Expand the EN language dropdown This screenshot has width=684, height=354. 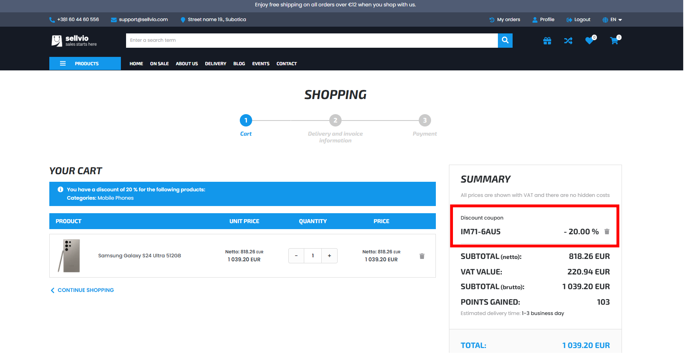[x=612, y=19]
